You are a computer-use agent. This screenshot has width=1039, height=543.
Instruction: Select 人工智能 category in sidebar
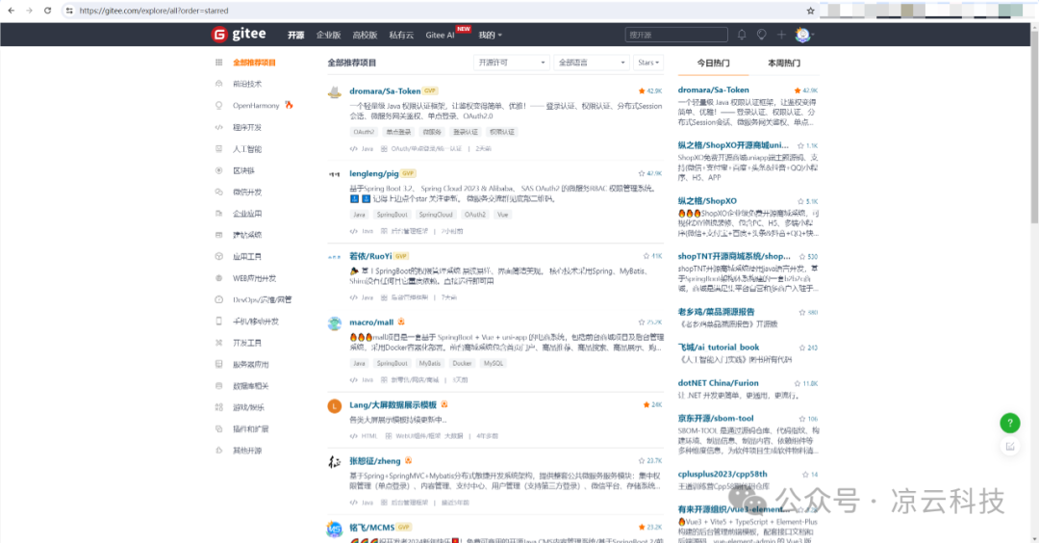(247, 149)
